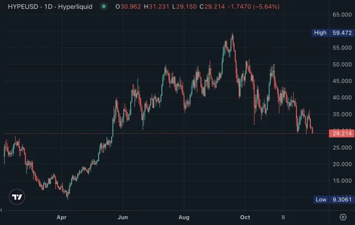Viewport: 355px width, 225px height.
Task: Click the Jun label on time axis
Action: (123, 217)
